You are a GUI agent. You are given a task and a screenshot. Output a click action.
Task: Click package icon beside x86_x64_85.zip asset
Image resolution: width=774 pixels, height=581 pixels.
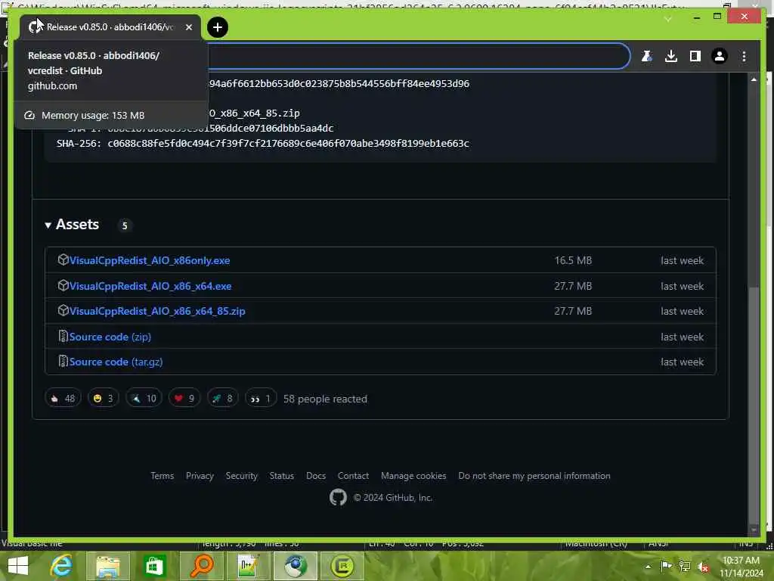tap(63, 311)
